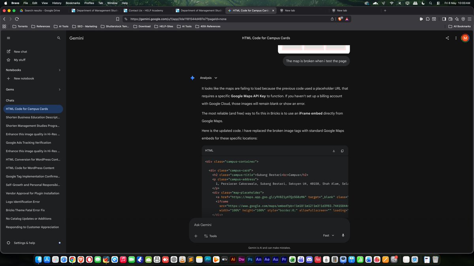Click the plus attach button in prompt box
Viewport: 474px width, 266px height.
point(196,236)
